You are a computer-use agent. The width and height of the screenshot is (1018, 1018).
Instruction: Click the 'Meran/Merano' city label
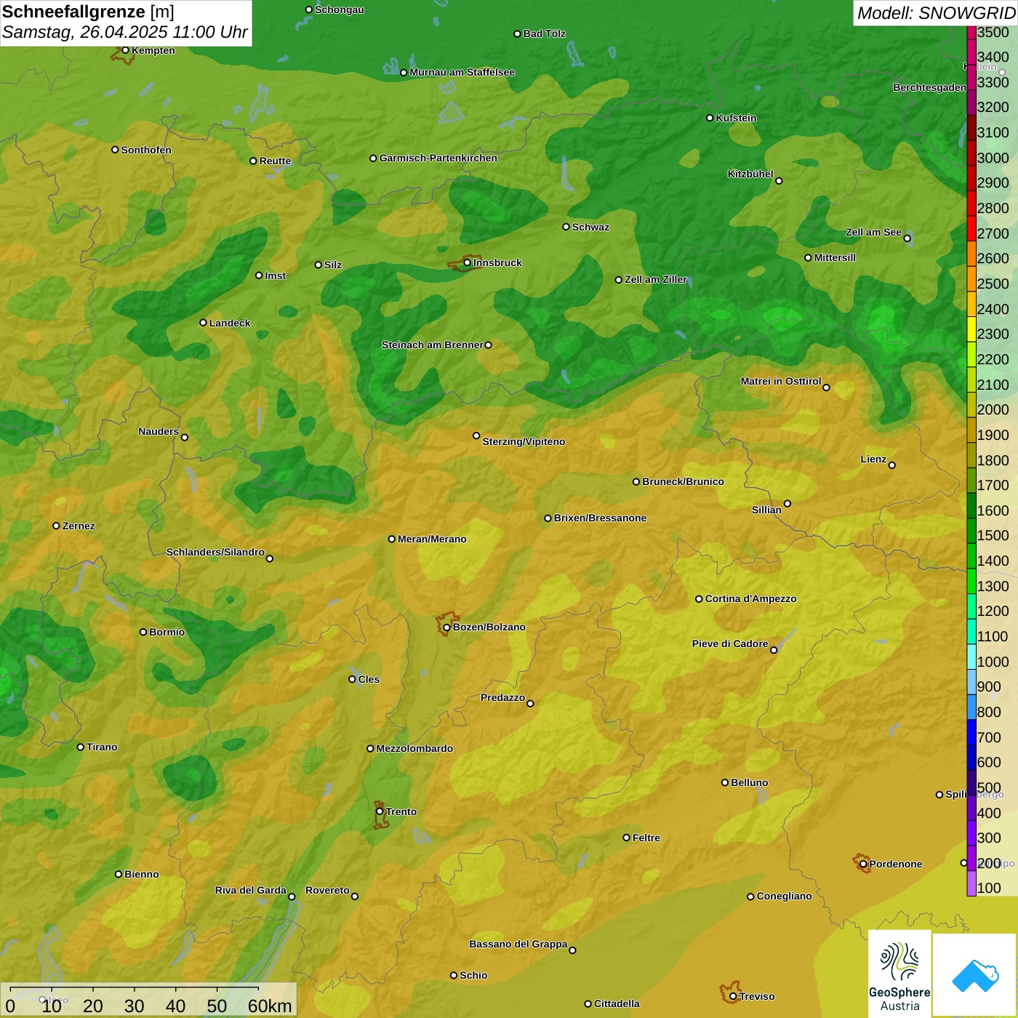432,539
